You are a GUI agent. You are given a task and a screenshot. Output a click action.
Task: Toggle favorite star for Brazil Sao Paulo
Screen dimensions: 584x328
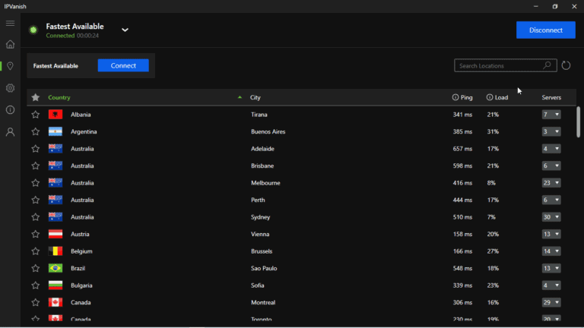tap(35, 269)
